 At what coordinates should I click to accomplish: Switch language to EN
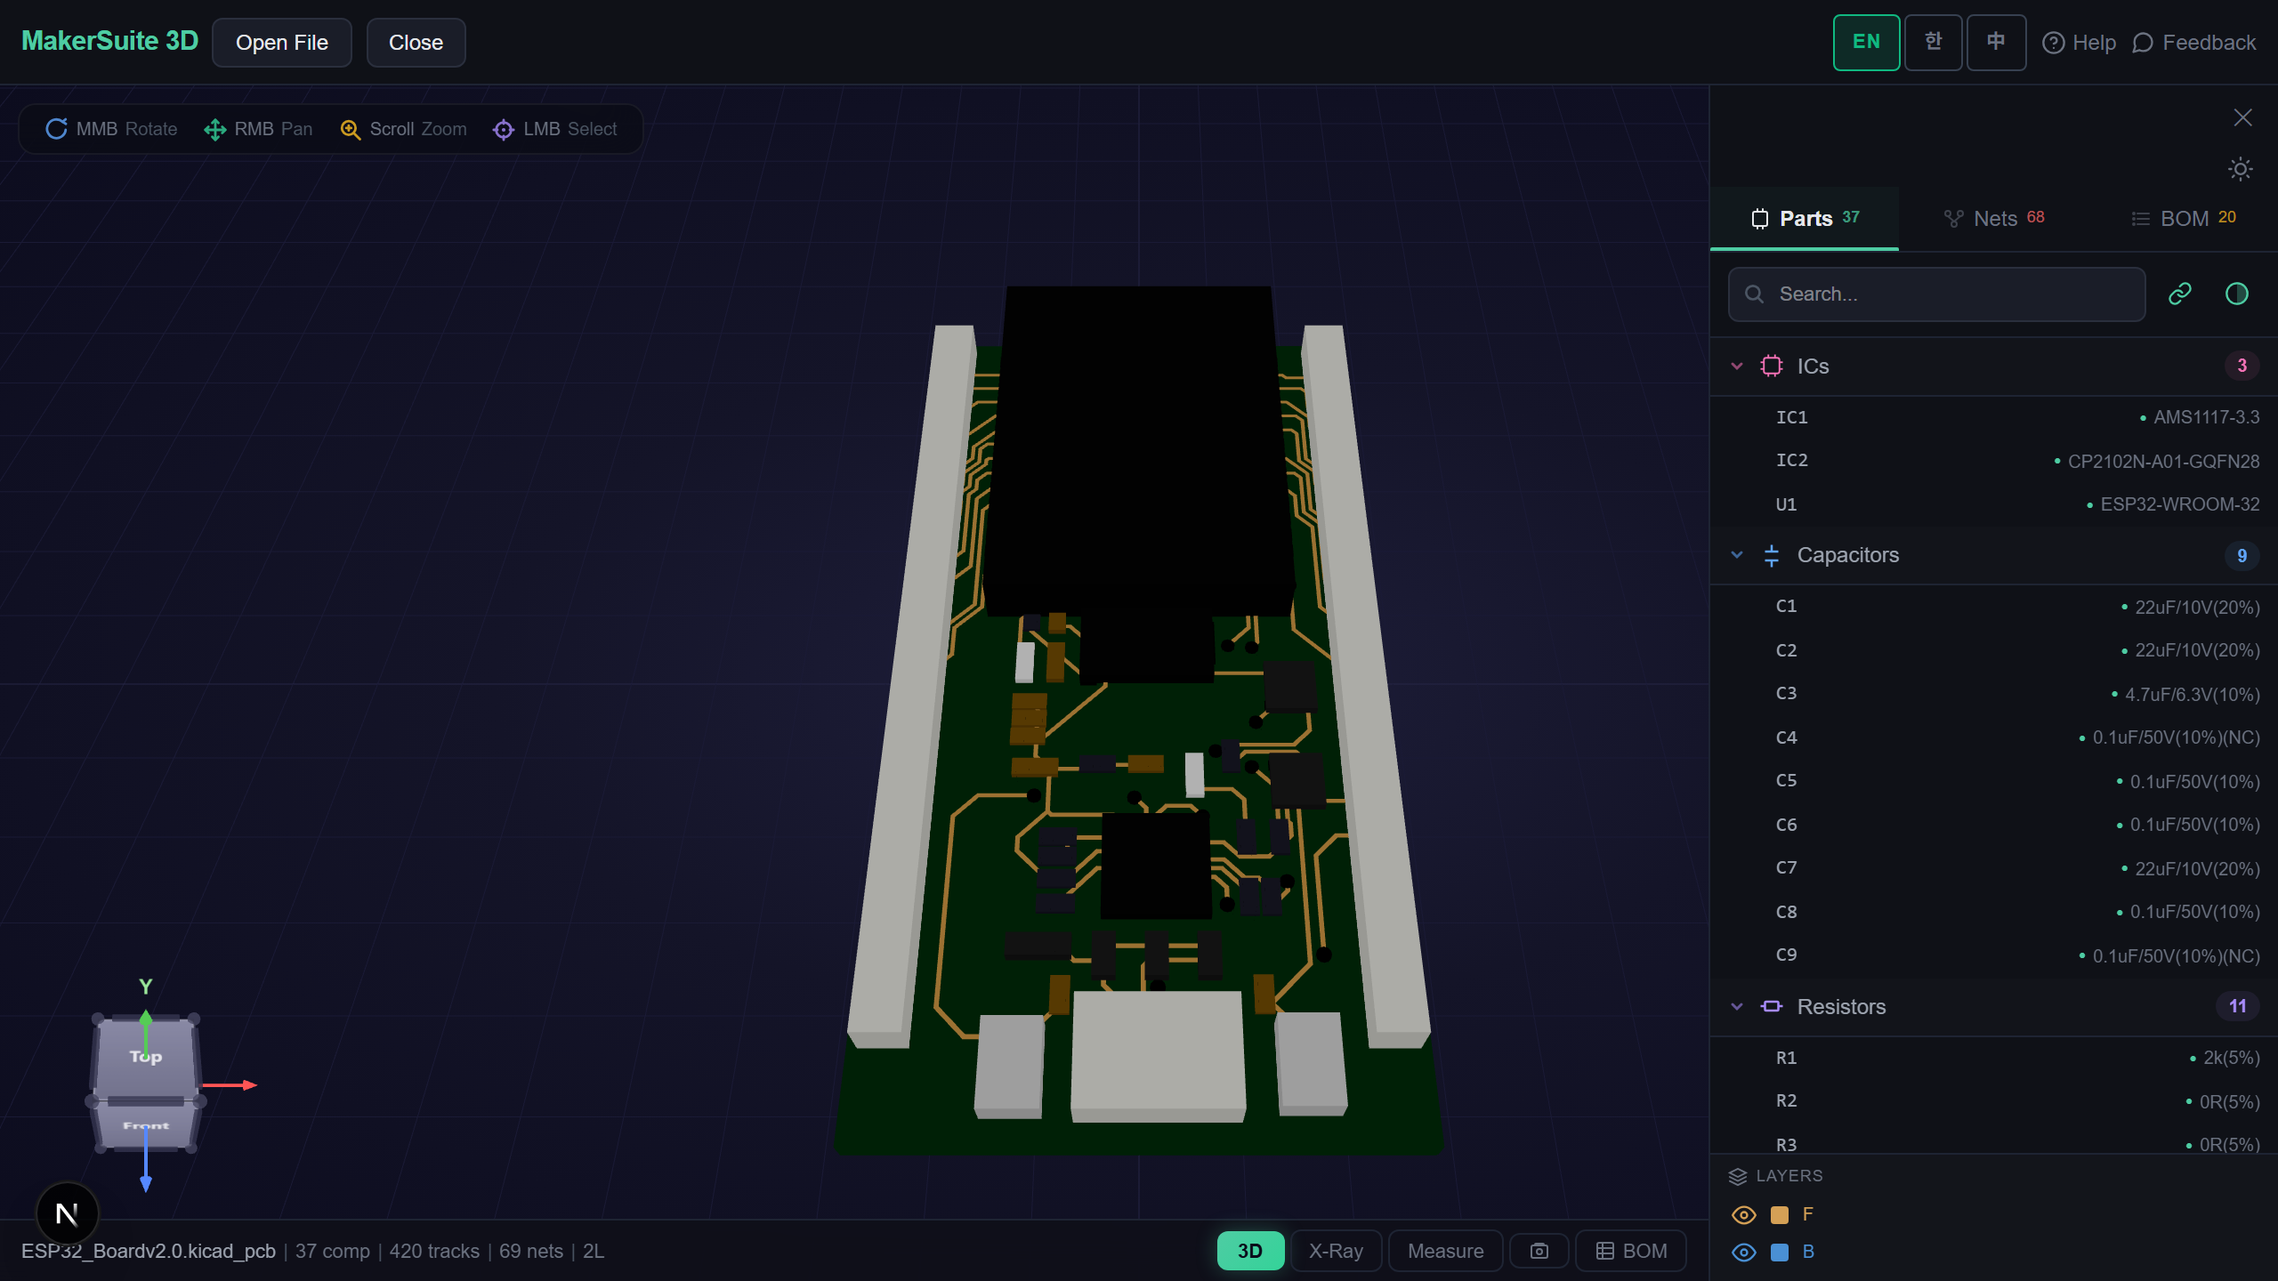point(1866,42)
